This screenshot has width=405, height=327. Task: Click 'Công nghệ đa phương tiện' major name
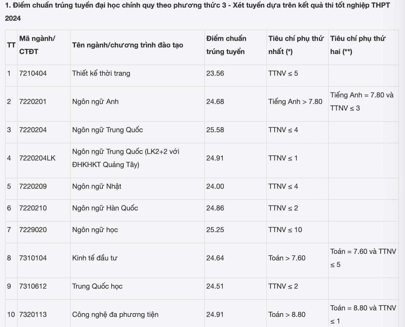[x=115, y=315]
